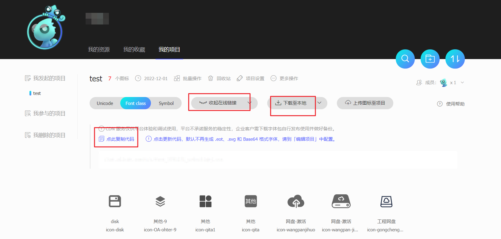Select the test project in sidebar
The image size is (501, 239).
37,93
